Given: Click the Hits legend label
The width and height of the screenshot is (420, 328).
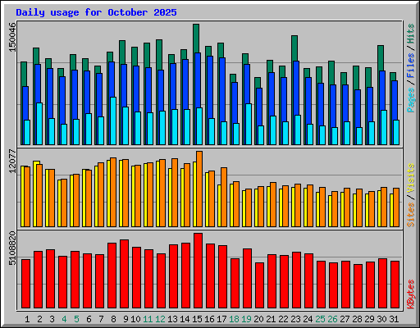Looking at the screenshot, I should click(411, 34).
